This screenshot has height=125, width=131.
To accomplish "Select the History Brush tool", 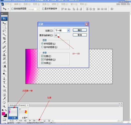I will click(x=4, y=58).
